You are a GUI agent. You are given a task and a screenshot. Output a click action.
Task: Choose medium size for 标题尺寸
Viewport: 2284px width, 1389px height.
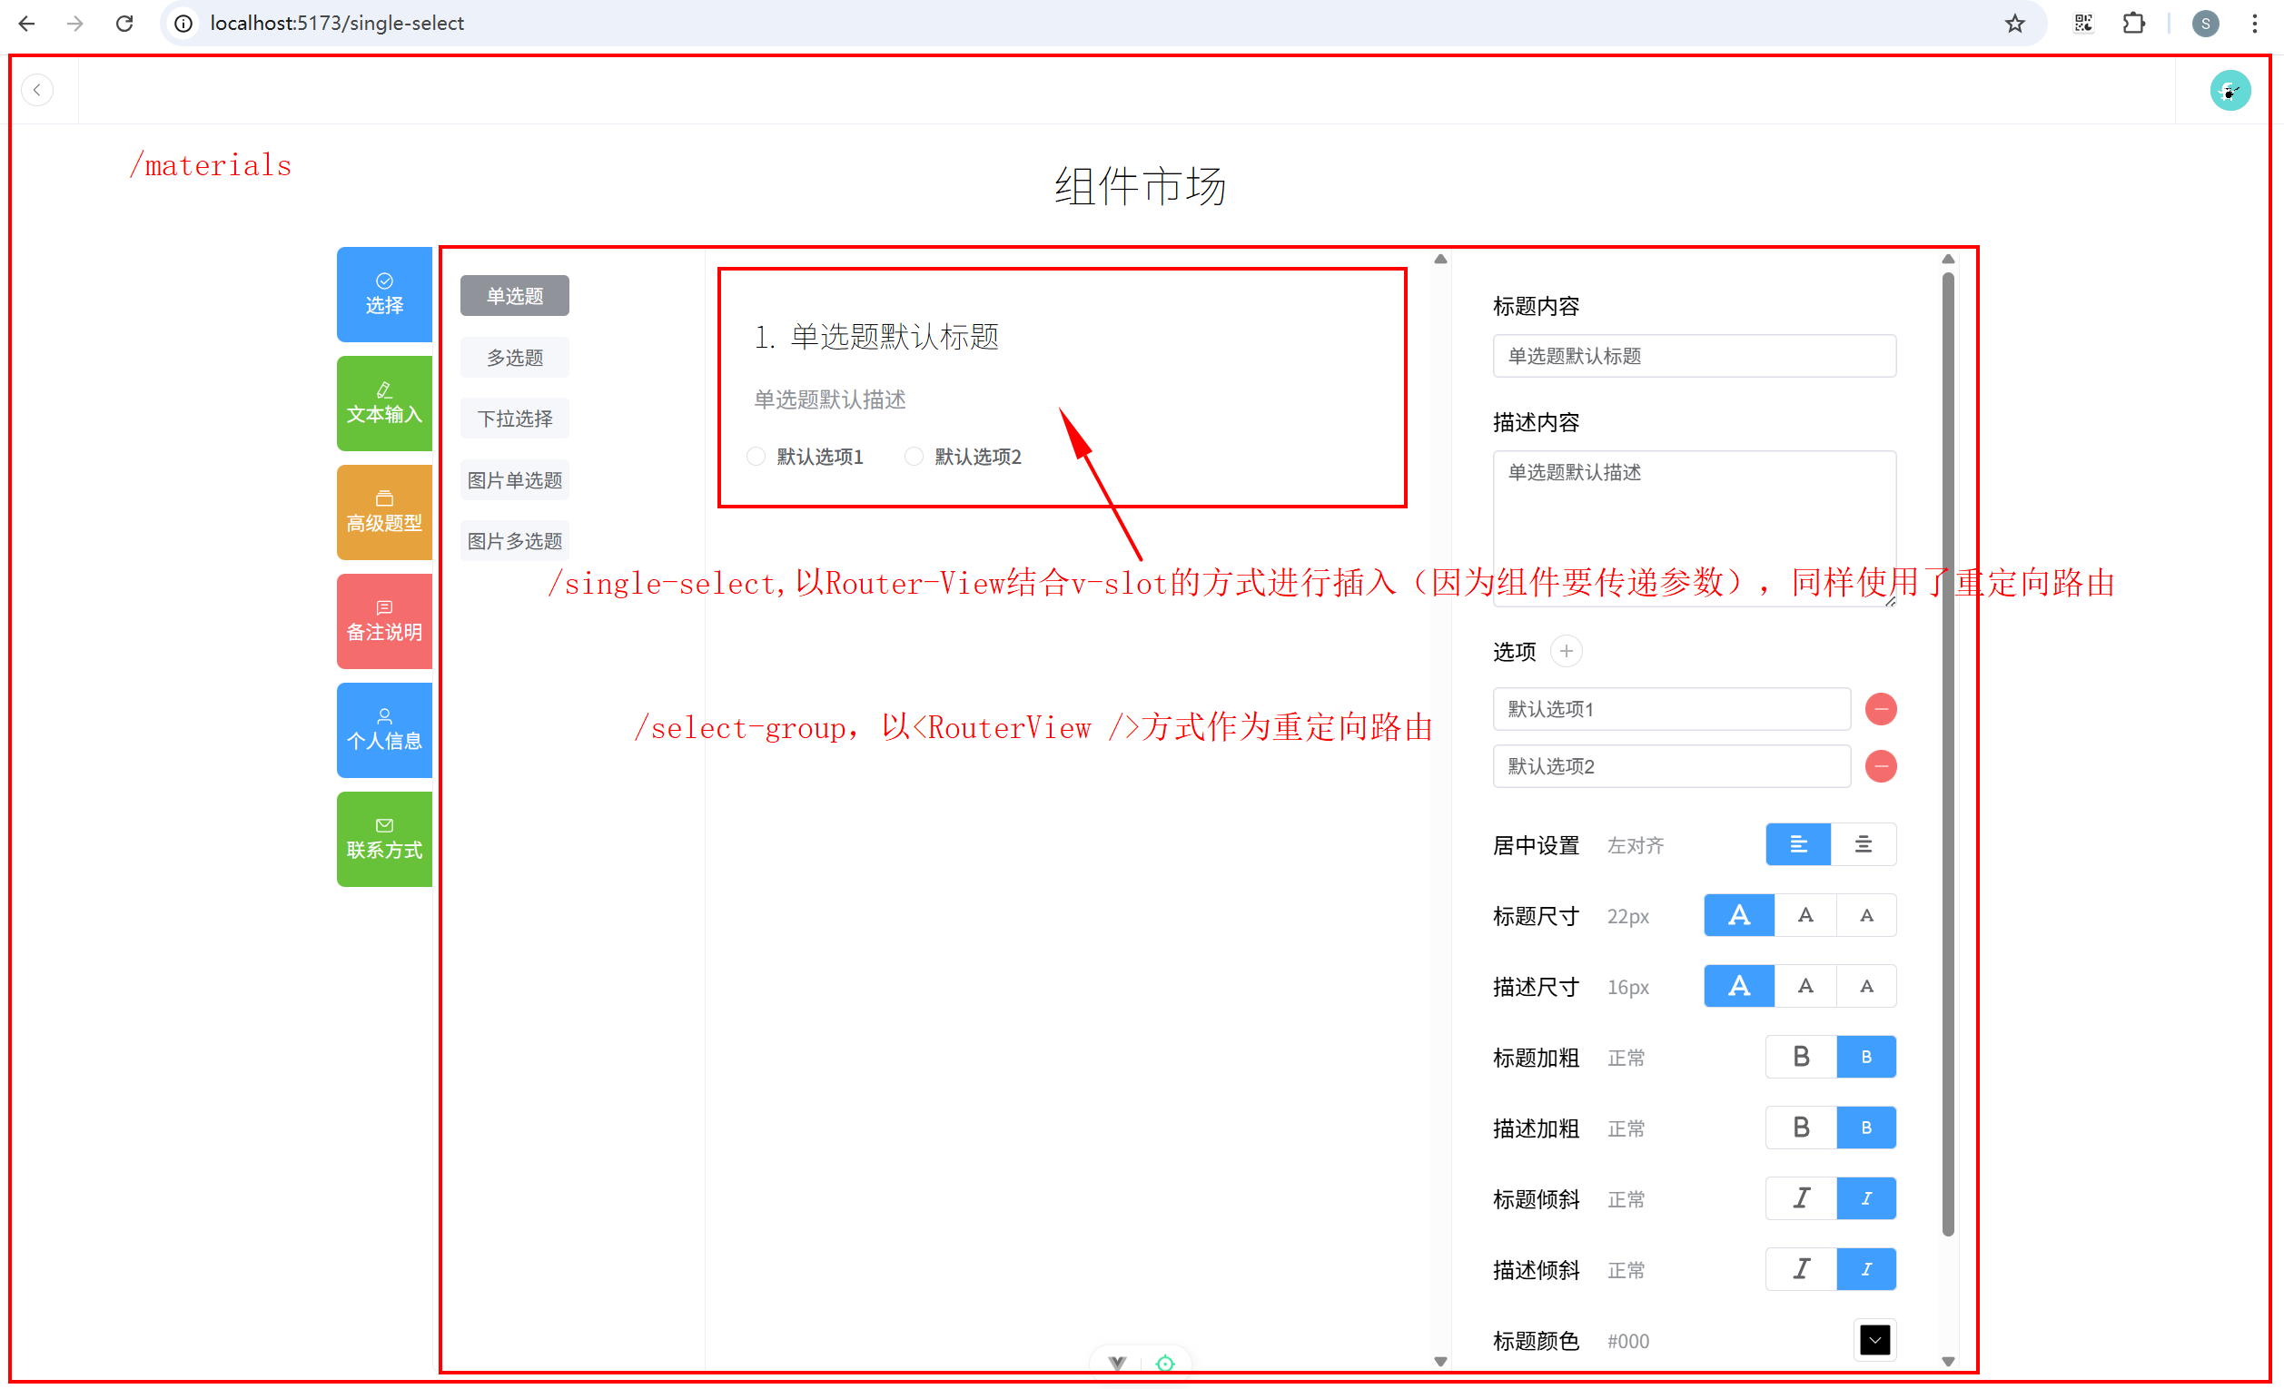point(1804,915)
